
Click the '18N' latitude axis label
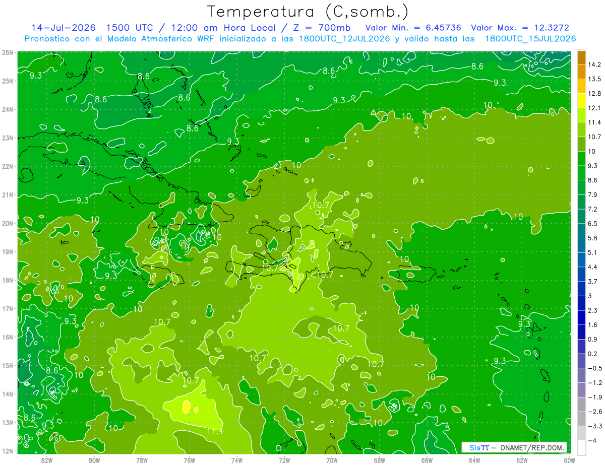point(7,280)
